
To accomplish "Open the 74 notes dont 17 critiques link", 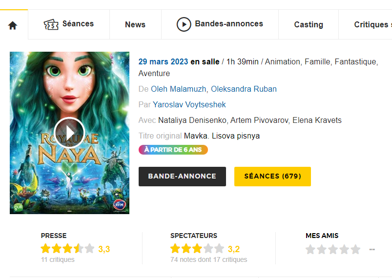I will [208, 259].
